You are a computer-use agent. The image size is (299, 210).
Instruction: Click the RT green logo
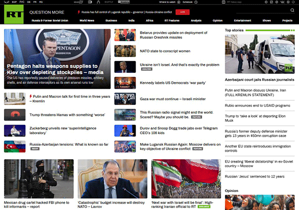14,14
